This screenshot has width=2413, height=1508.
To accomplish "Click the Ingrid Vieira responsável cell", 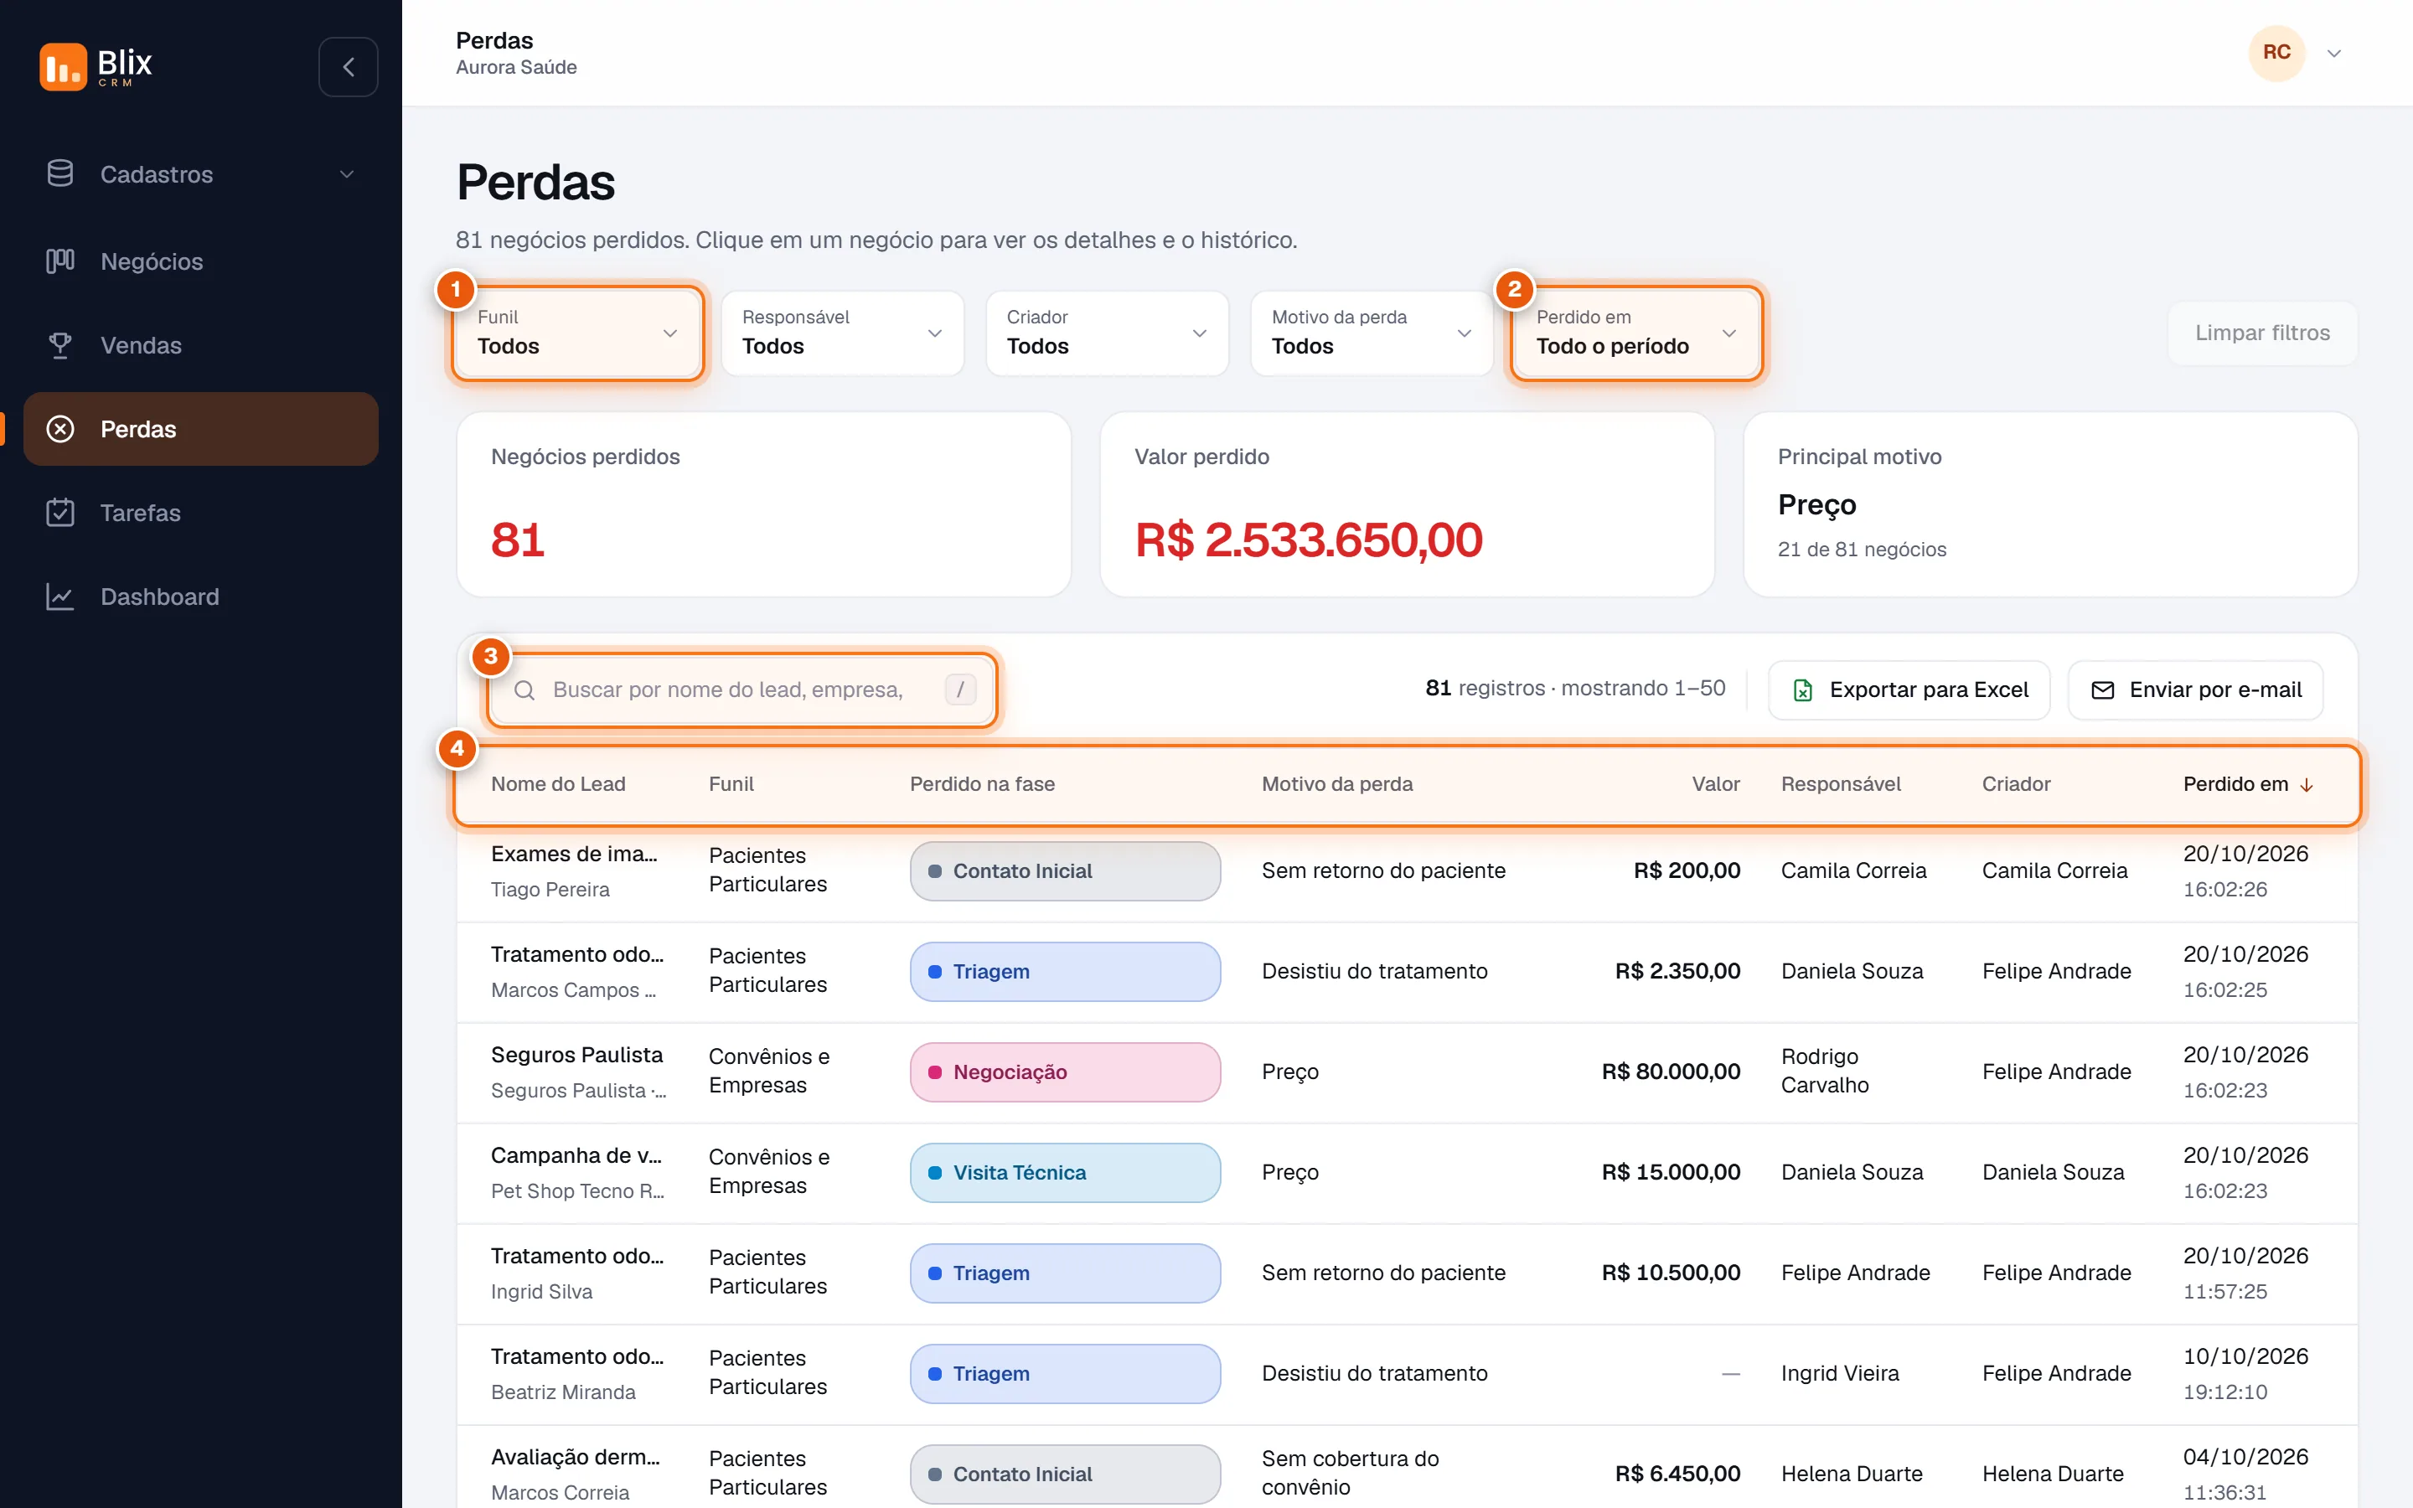I will pos(1840,1373).
